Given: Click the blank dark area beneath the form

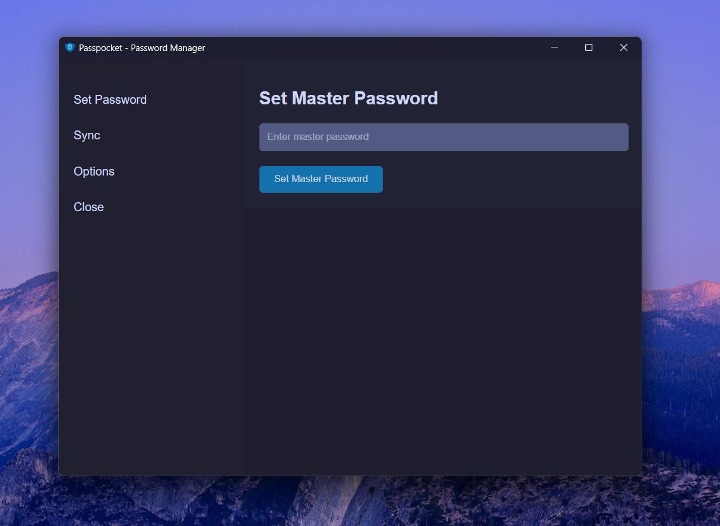Looking at the screenshot, I should point(443,341).
